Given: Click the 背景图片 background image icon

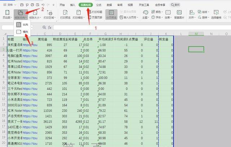Looking at the screenshot, I should point(179,14).
